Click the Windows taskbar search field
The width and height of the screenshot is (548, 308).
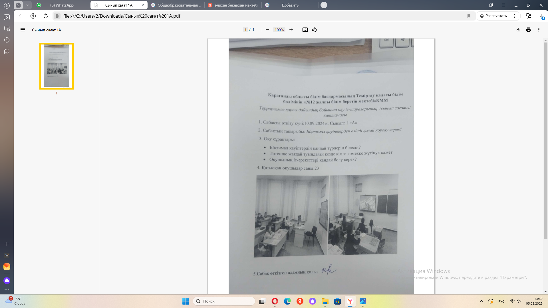[x=224, y=301]
